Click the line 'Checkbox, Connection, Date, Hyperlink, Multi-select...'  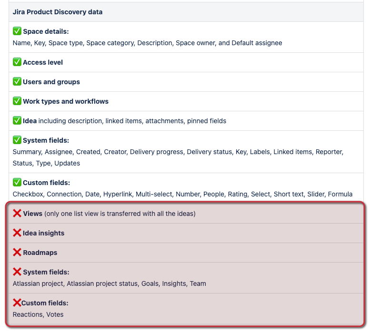pos(183,194)
